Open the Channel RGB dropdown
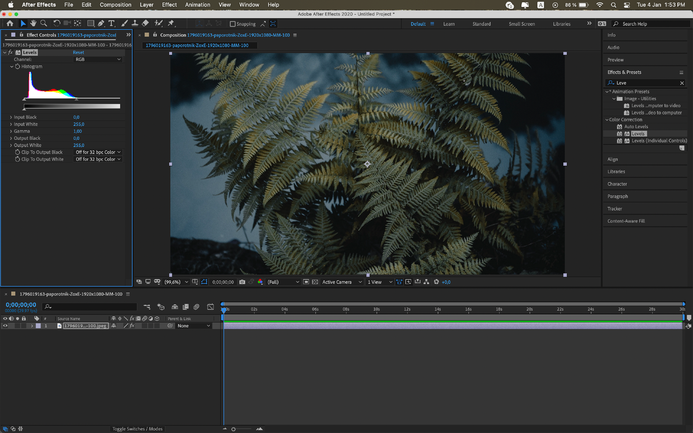The width and height of the screenshot is (693, 433). [98, 59]
